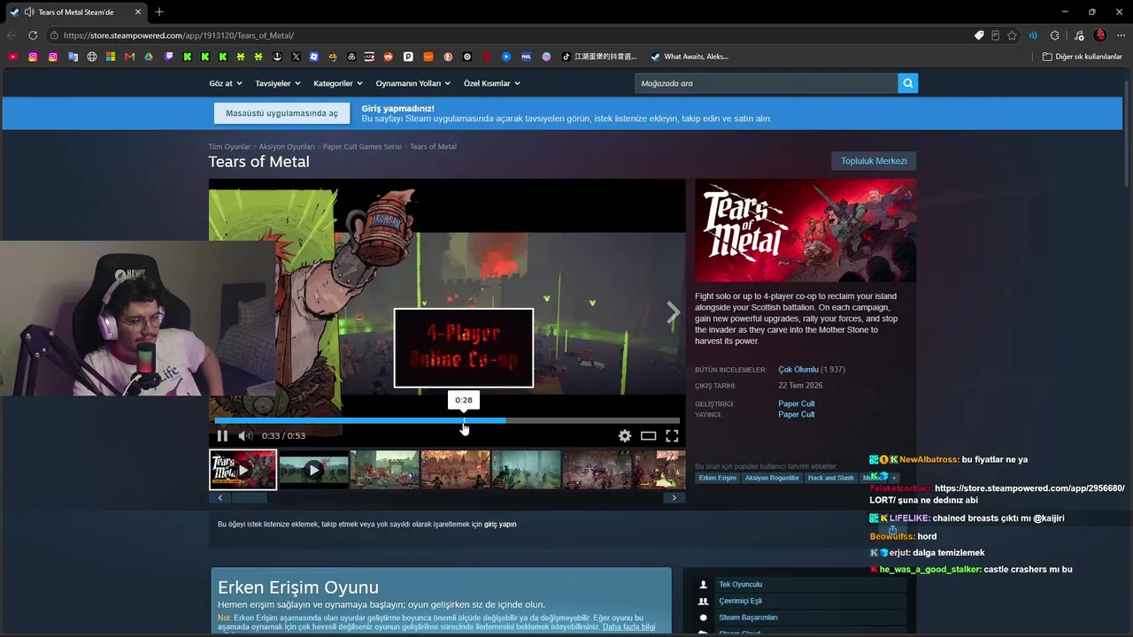Viewport: 1133px width, 637px height.
Task: Open Oynamanın Yolları dropdown
Action: coord(413,83)
